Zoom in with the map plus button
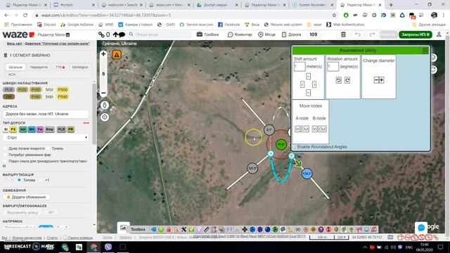The image size is (450, 253). click(x=103, y=54)
